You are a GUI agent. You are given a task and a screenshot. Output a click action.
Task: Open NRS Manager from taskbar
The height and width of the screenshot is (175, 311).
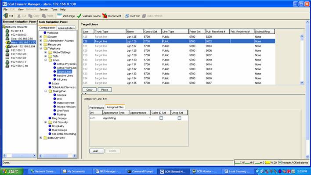(x=108, y=171)
